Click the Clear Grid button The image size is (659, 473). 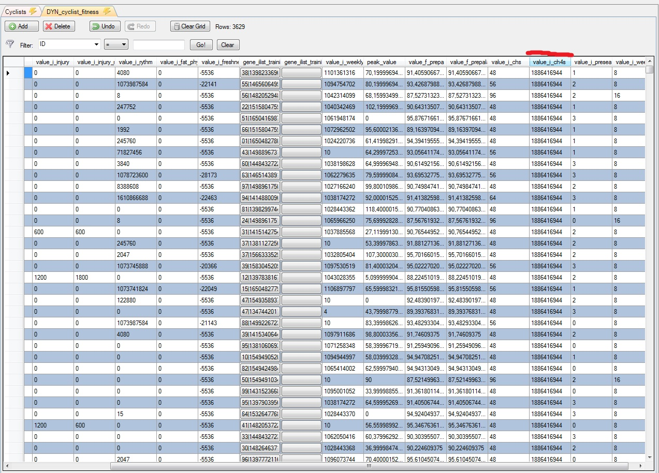click(189, 26)
